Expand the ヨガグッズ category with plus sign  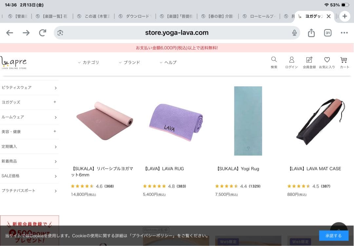point(55,102)
